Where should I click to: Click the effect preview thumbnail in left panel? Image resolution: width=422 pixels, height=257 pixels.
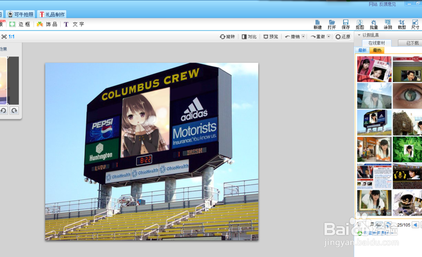[9, 80]
